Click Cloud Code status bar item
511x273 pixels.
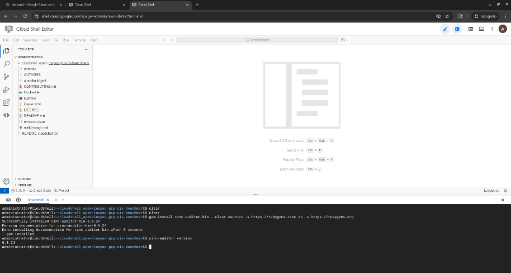(x=42, y=191)
